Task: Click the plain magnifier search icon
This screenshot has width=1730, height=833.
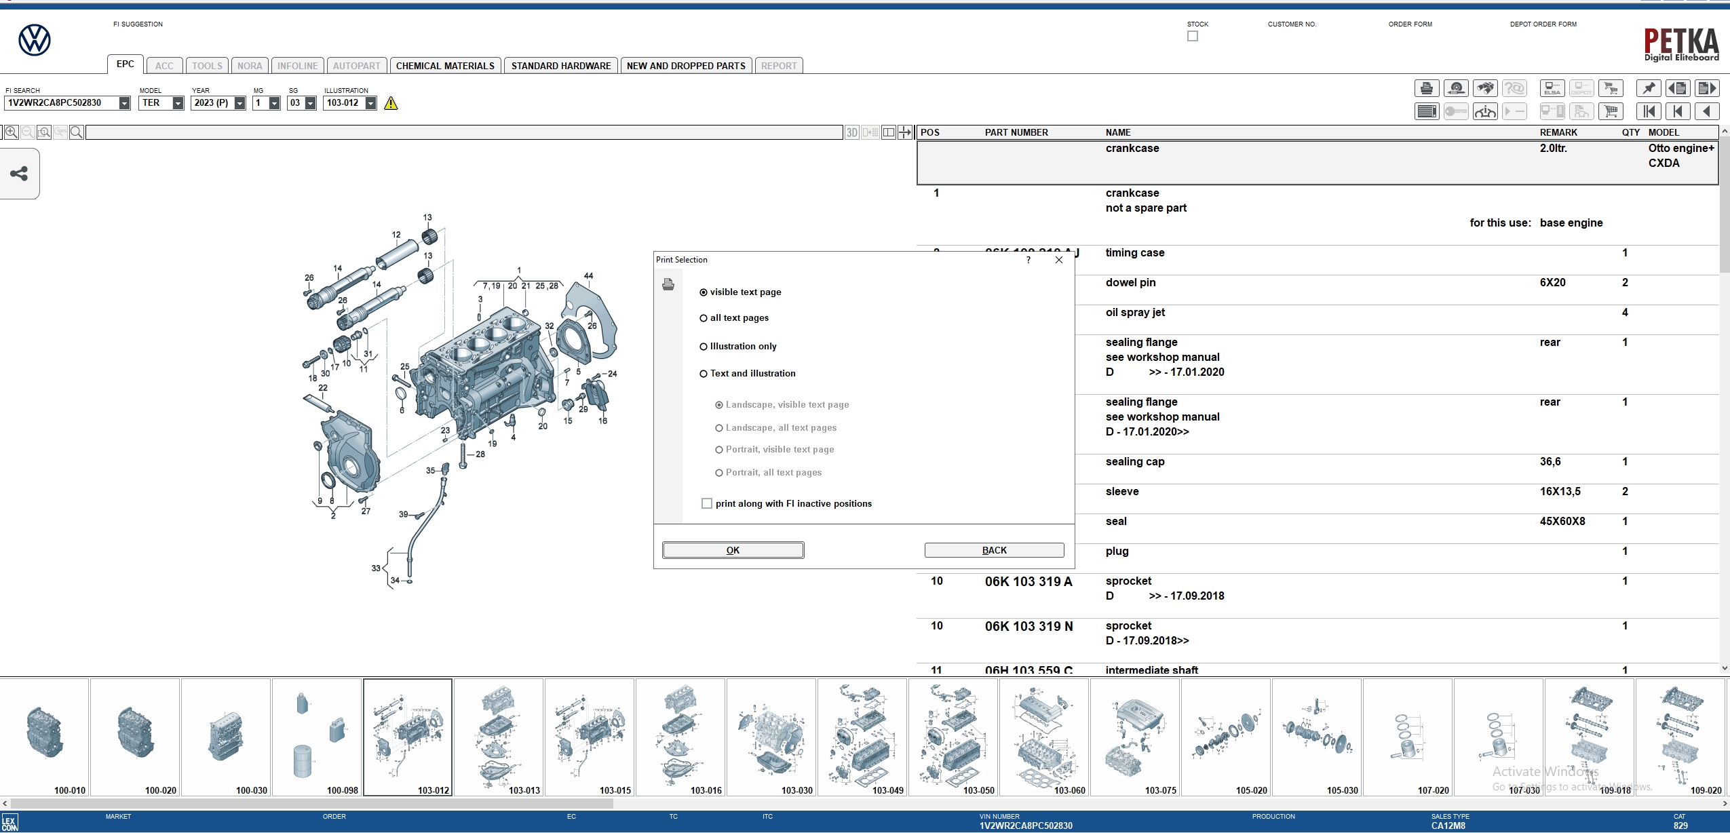Action: click(x=77, y=132)
